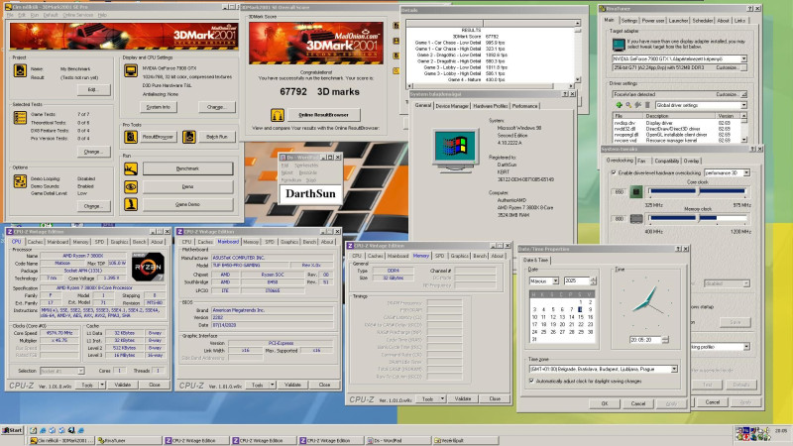Click the Game Demo joystick icon
793x446 pixels.
tap(131, 204)
